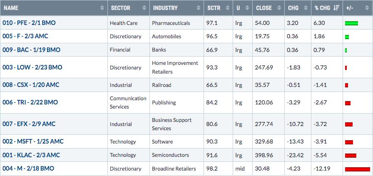Click the long red bar for M row
The image size is (373, 176).
pyautogui.click(x=357, y=169)
